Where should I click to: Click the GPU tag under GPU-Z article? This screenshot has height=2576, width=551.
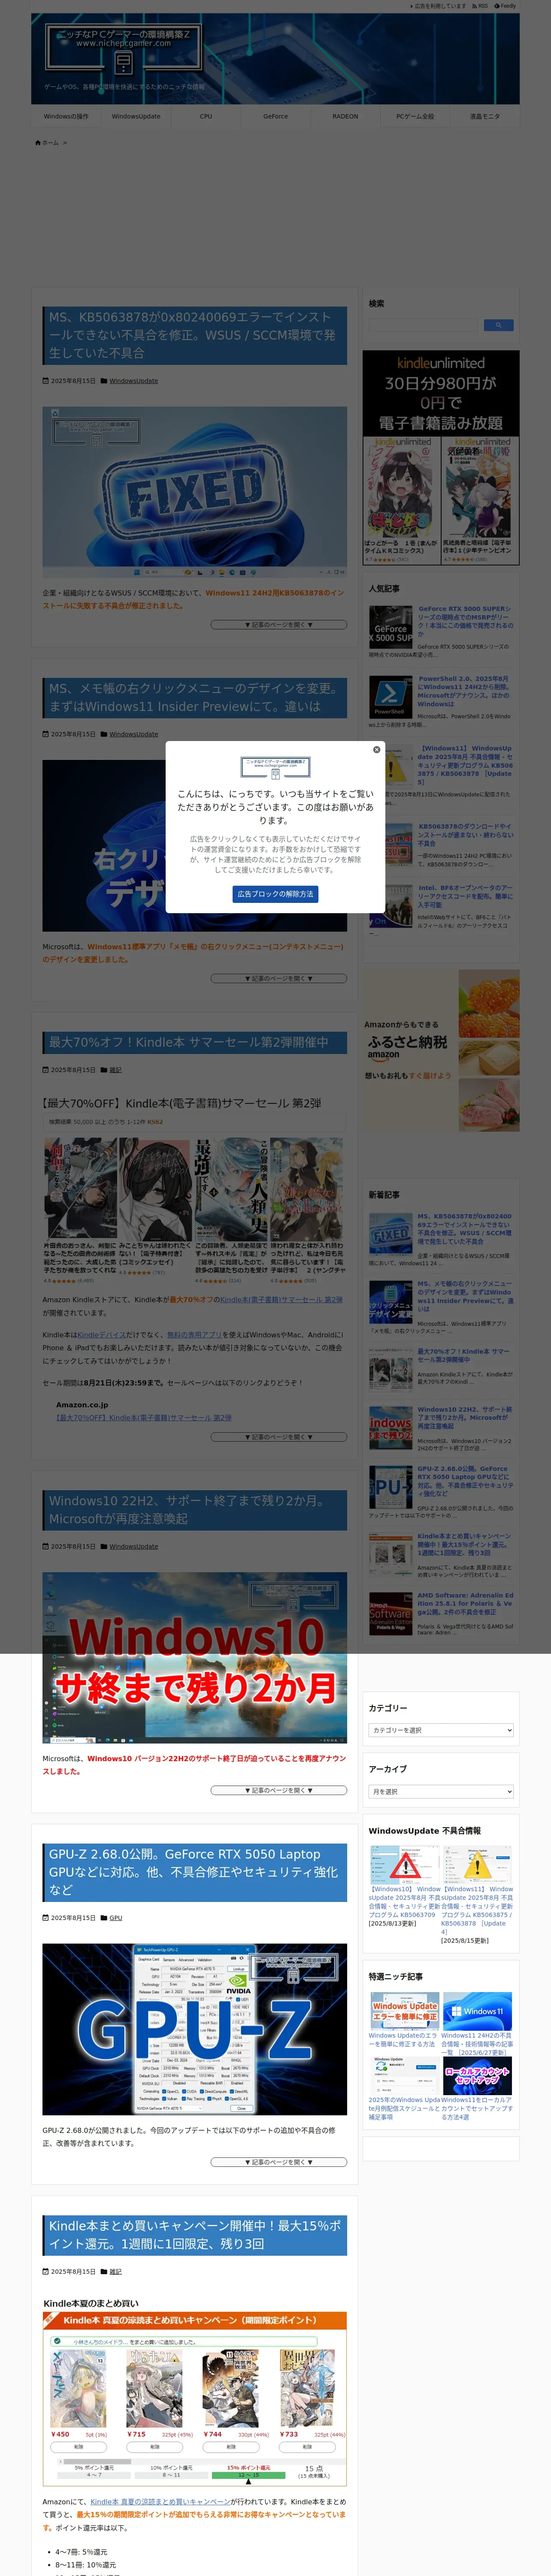116,1918
